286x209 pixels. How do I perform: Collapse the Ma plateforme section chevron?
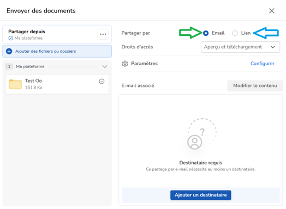pos(105,66)
